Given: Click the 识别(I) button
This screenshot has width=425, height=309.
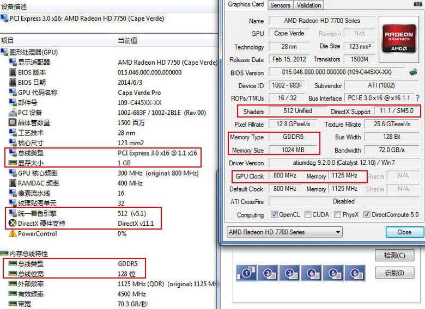Looking at the screenshot, I should point(394,273).
